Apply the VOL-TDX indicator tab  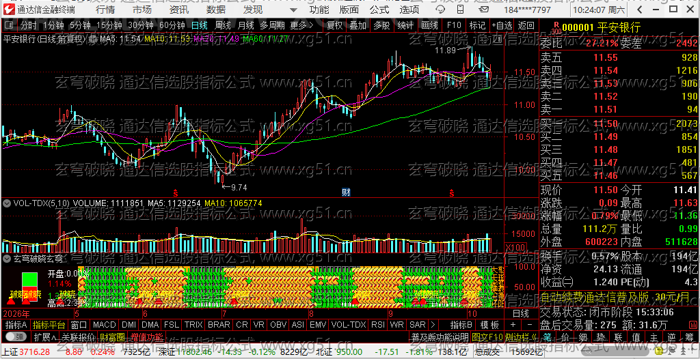tap(349, 325)
